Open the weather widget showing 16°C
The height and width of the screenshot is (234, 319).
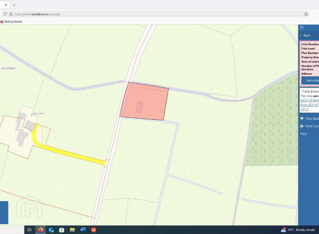pyautogui.click(x=298, y=230)
